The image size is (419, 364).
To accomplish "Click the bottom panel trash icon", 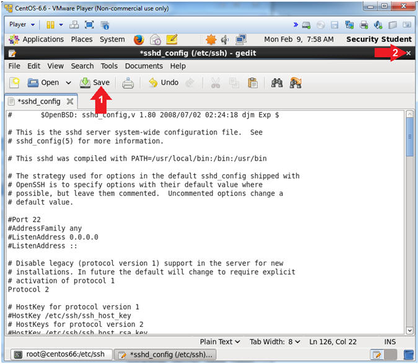I will click(x=408, y=355).
